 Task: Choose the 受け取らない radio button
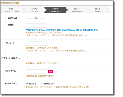click(x=42, y=83)
